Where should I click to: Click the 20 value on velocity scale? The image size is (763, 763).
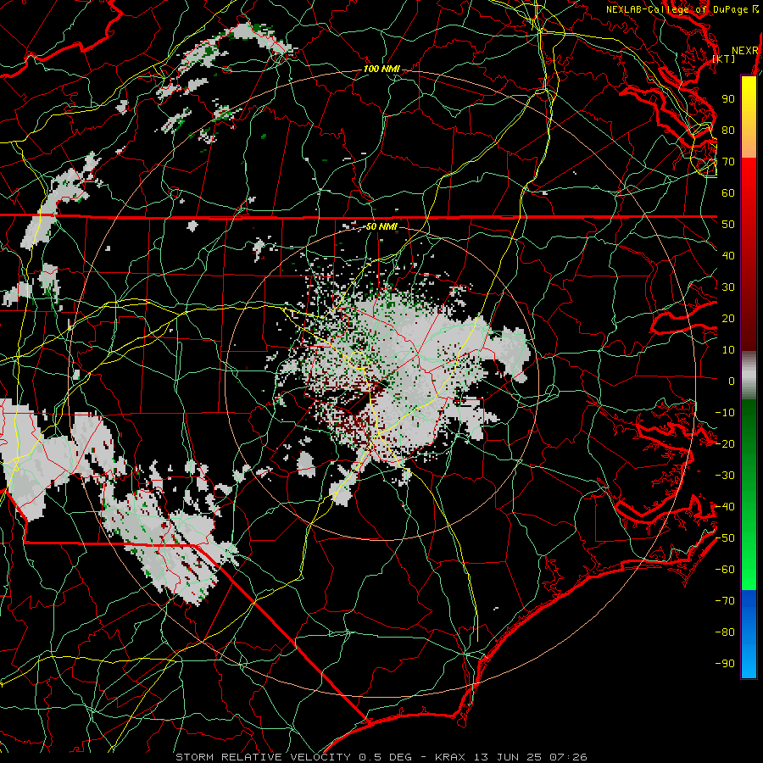click(728, 319)
